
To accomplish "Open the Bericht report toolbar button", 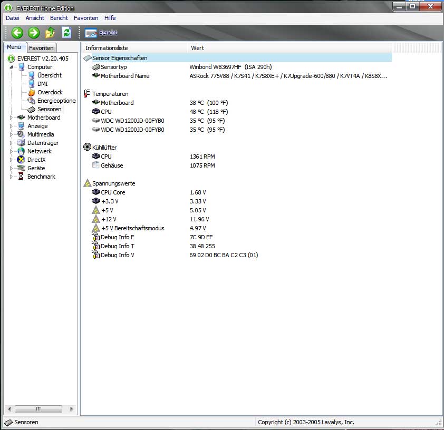I will tap(101, 33).
